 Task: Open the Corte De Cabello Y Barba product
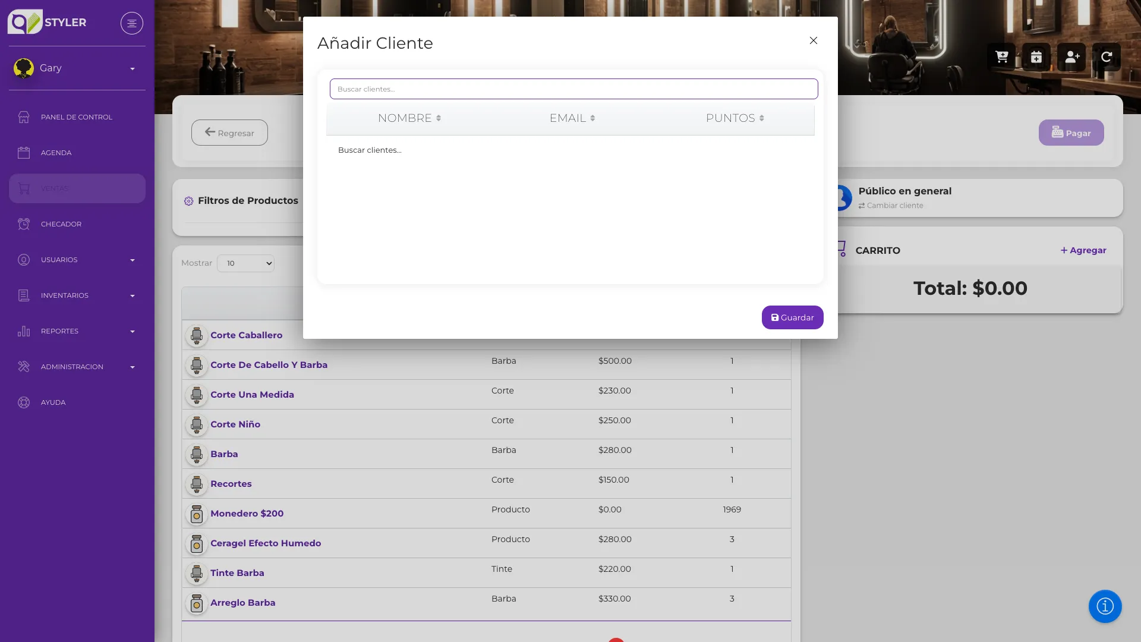[x=269, y=365]
